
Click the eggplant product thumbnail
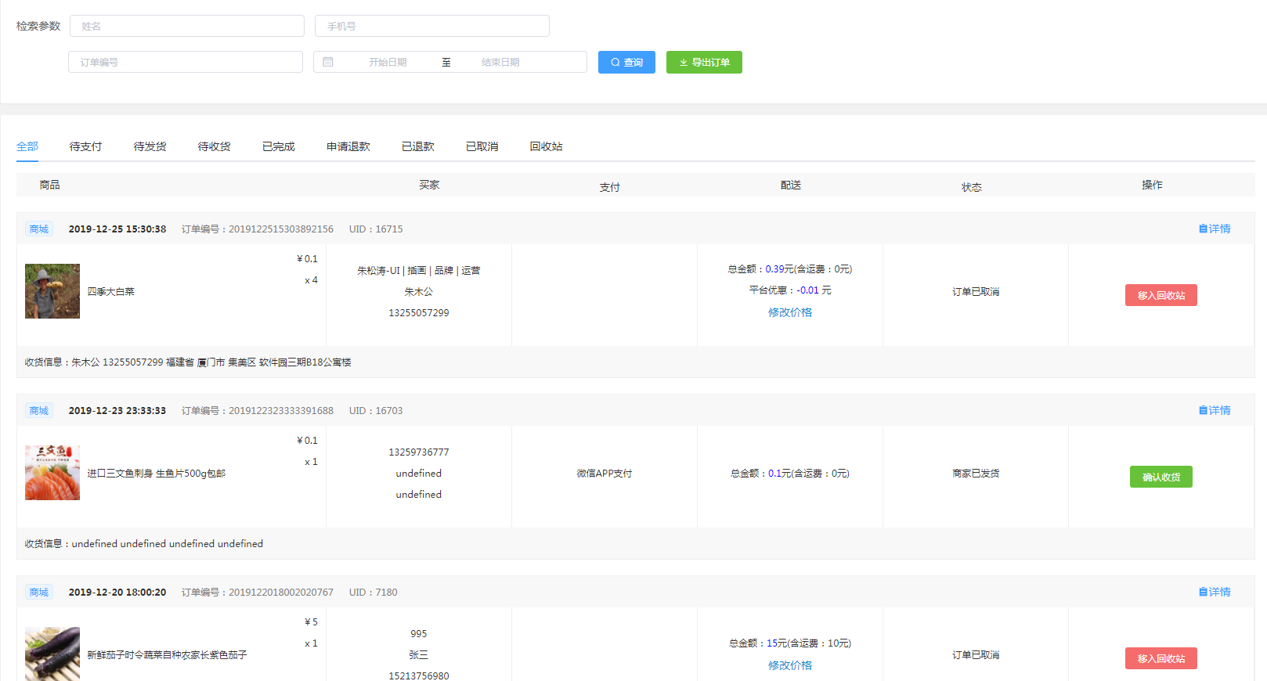point(52,654)
